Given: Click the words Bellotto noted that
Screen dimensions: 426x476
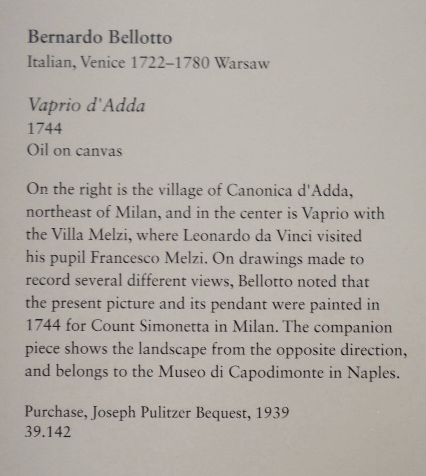Looking at the screenshot, I should coord(303,281).
